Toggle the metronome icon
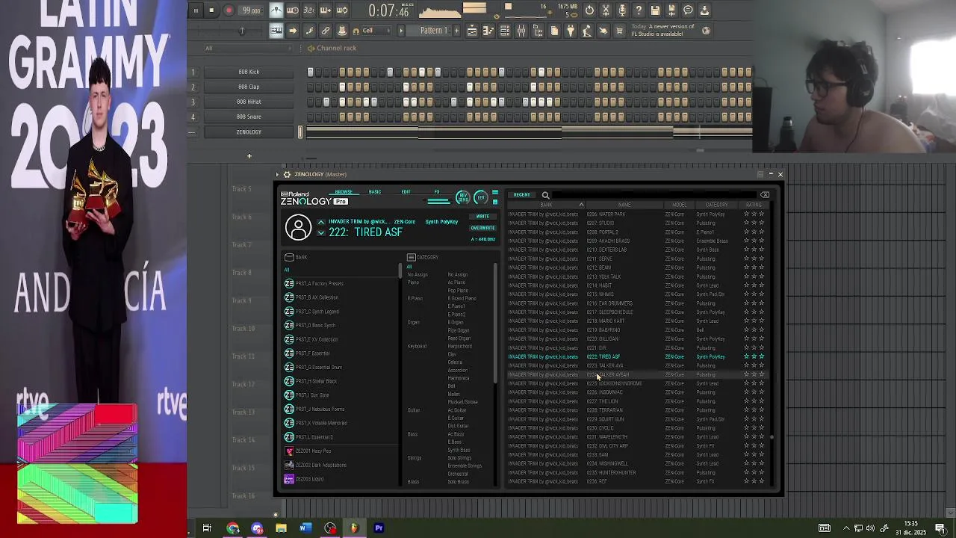The width and height of the screenshot is (956, 538). pyautogui.click(x=276, y=10)
